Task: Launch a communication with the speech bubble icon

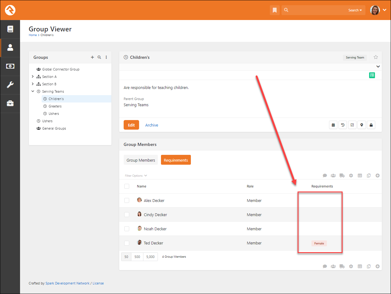Action: [x=325, y=175]
